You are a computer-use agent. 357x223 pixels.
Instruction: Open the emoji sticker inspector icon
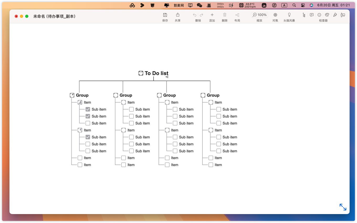pos(319,15)
